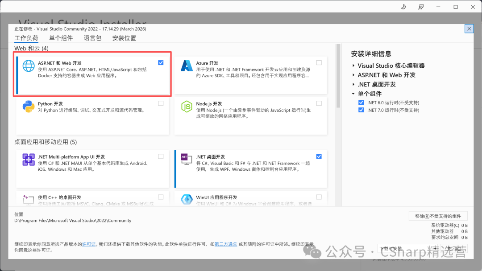The width and height of the screenshot is (482, 271).
Task: Click the ASP.NET 和 Web 开发 card title
Action: 60,63
